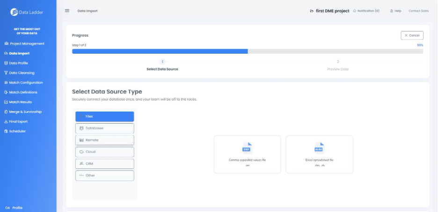Click the Remote server icon
The height and width of the screenshot is (212, 438).
coord(81,140)
